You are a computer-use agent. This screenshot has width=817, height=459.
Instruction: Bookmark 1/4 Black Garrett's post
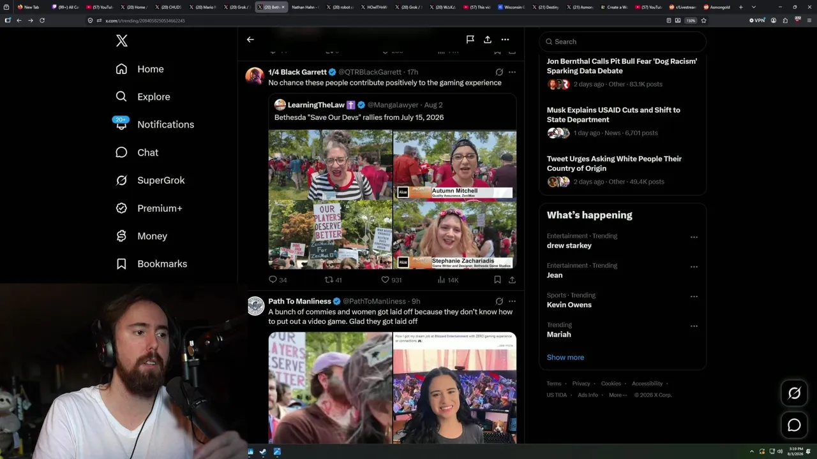(497, 280)
